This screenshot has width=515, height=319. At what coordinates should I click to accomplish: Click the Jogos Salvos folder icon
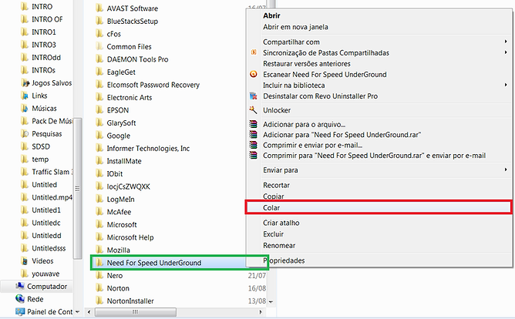pos(25,82)
